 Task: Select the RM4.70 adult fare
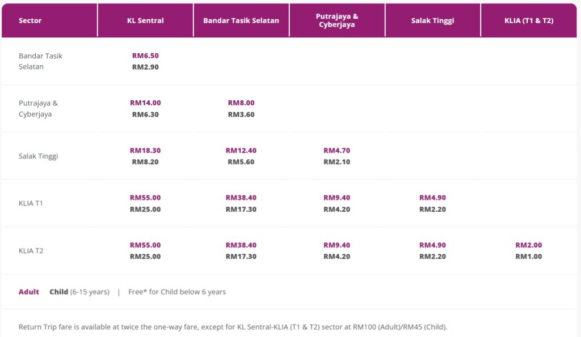point(337,151)
